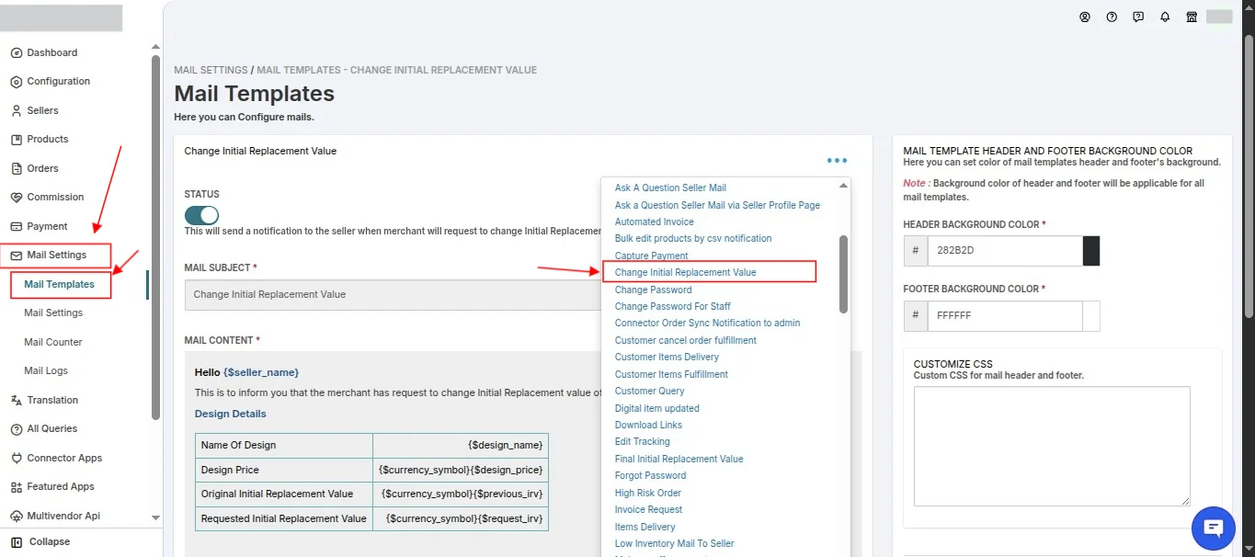Select Mail Templates submenu item
Image resolution: width=1255 pixels, height=557 pixels.
pos(60,285)
